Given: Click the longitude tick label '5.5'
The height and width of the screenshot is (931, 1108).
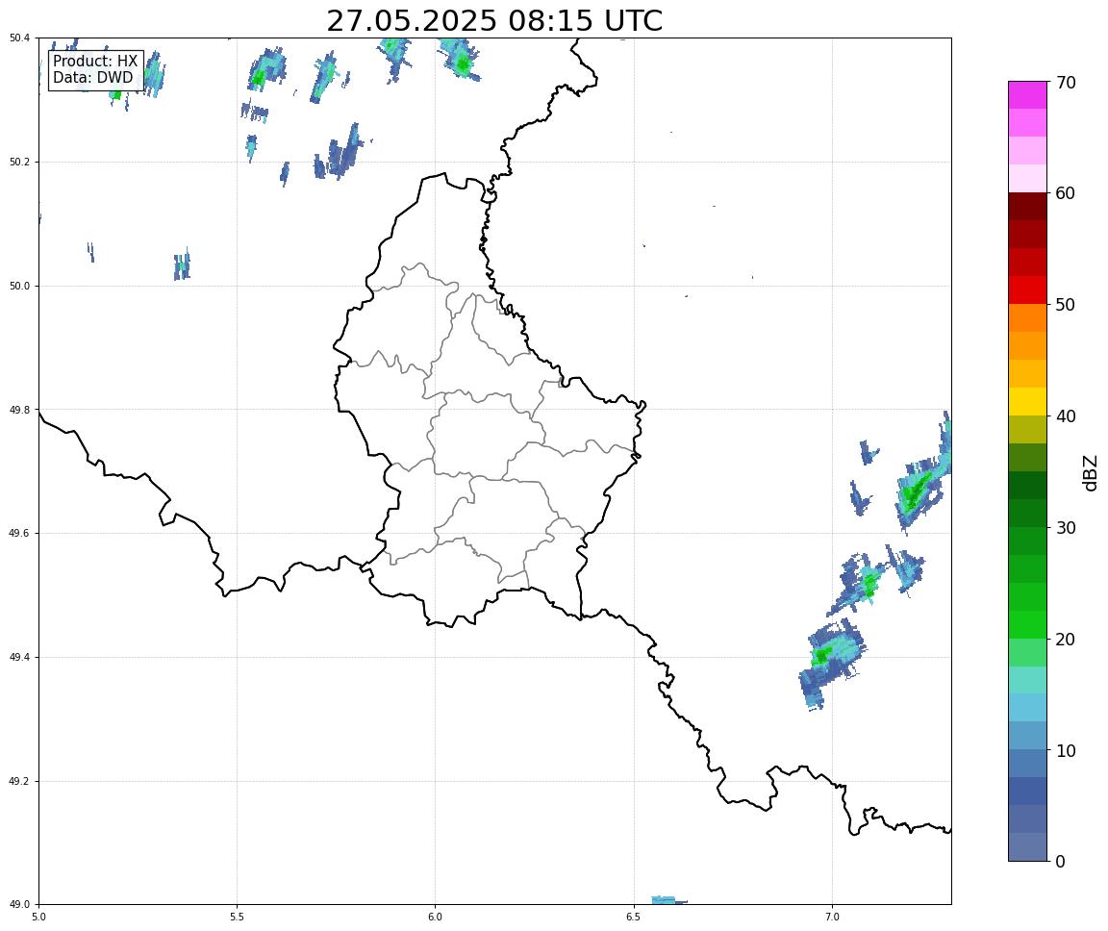Looking at the screenshot, I should coord(238,917).
